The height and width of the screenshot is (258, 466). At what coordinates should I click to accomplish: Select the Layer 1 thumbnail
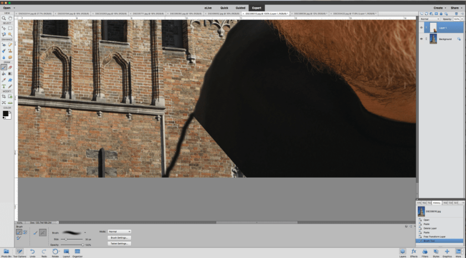pos(433,28)
